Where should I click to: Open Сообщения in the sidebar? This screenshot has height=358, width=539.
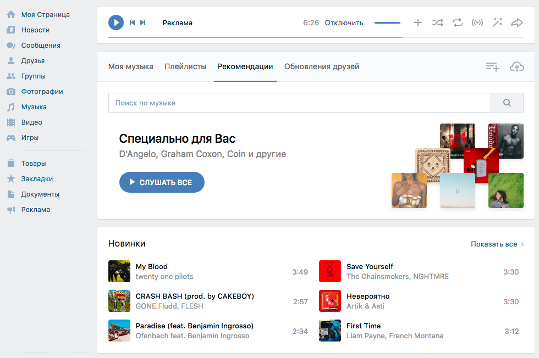[x=41, y=46]
